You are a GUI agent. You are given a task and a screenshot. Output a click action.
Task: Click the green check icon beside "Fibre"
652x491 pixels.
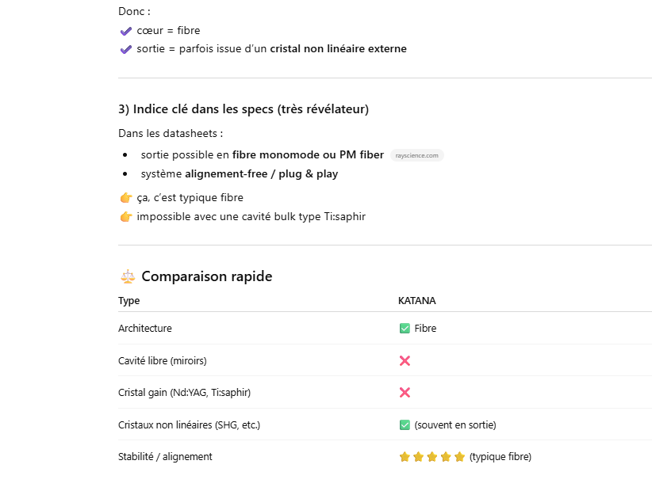tap(405, 329)
